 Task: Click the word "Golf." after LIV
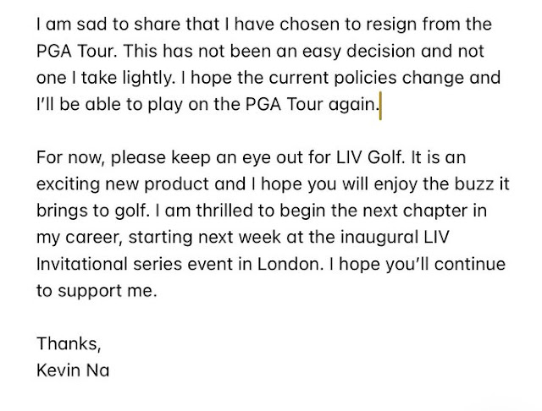tap(386, 157)
